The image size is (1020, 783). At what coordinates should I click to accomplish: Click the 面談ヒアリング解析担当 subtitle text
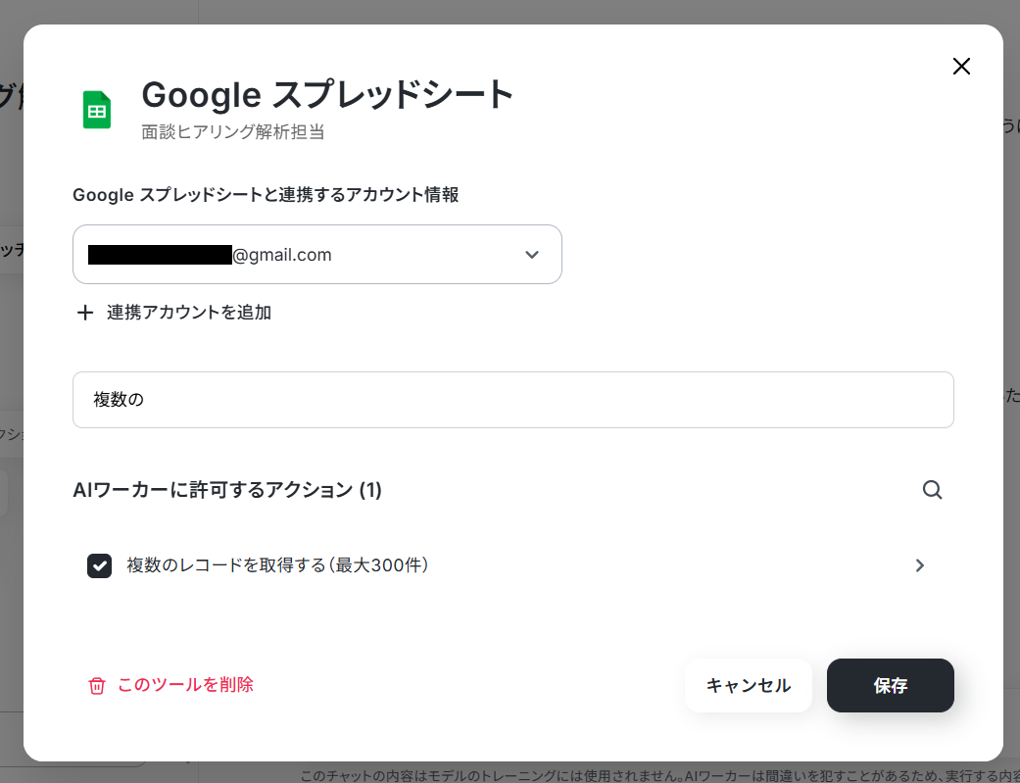click(233, 132)
